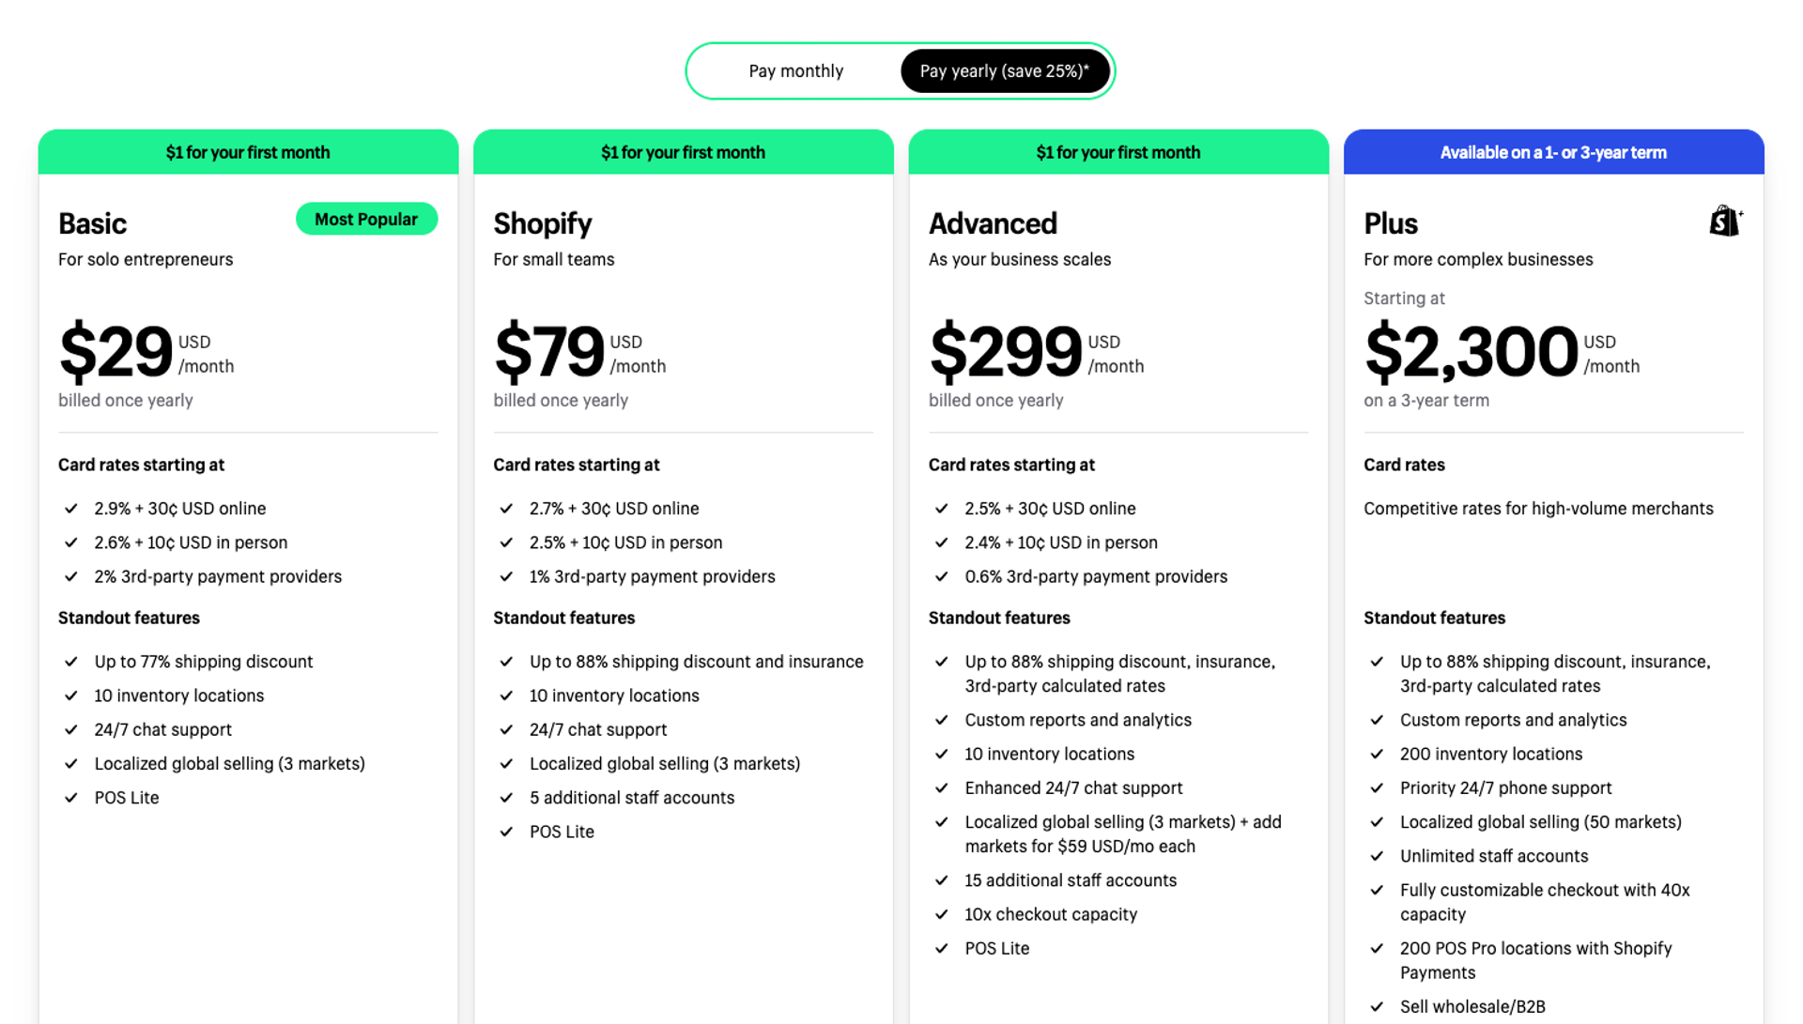The width and height of the screenshot is (1803, 1024).
Task: Select the "Pay yearly (save 25%)" option
Action: tap(1005, 70)
